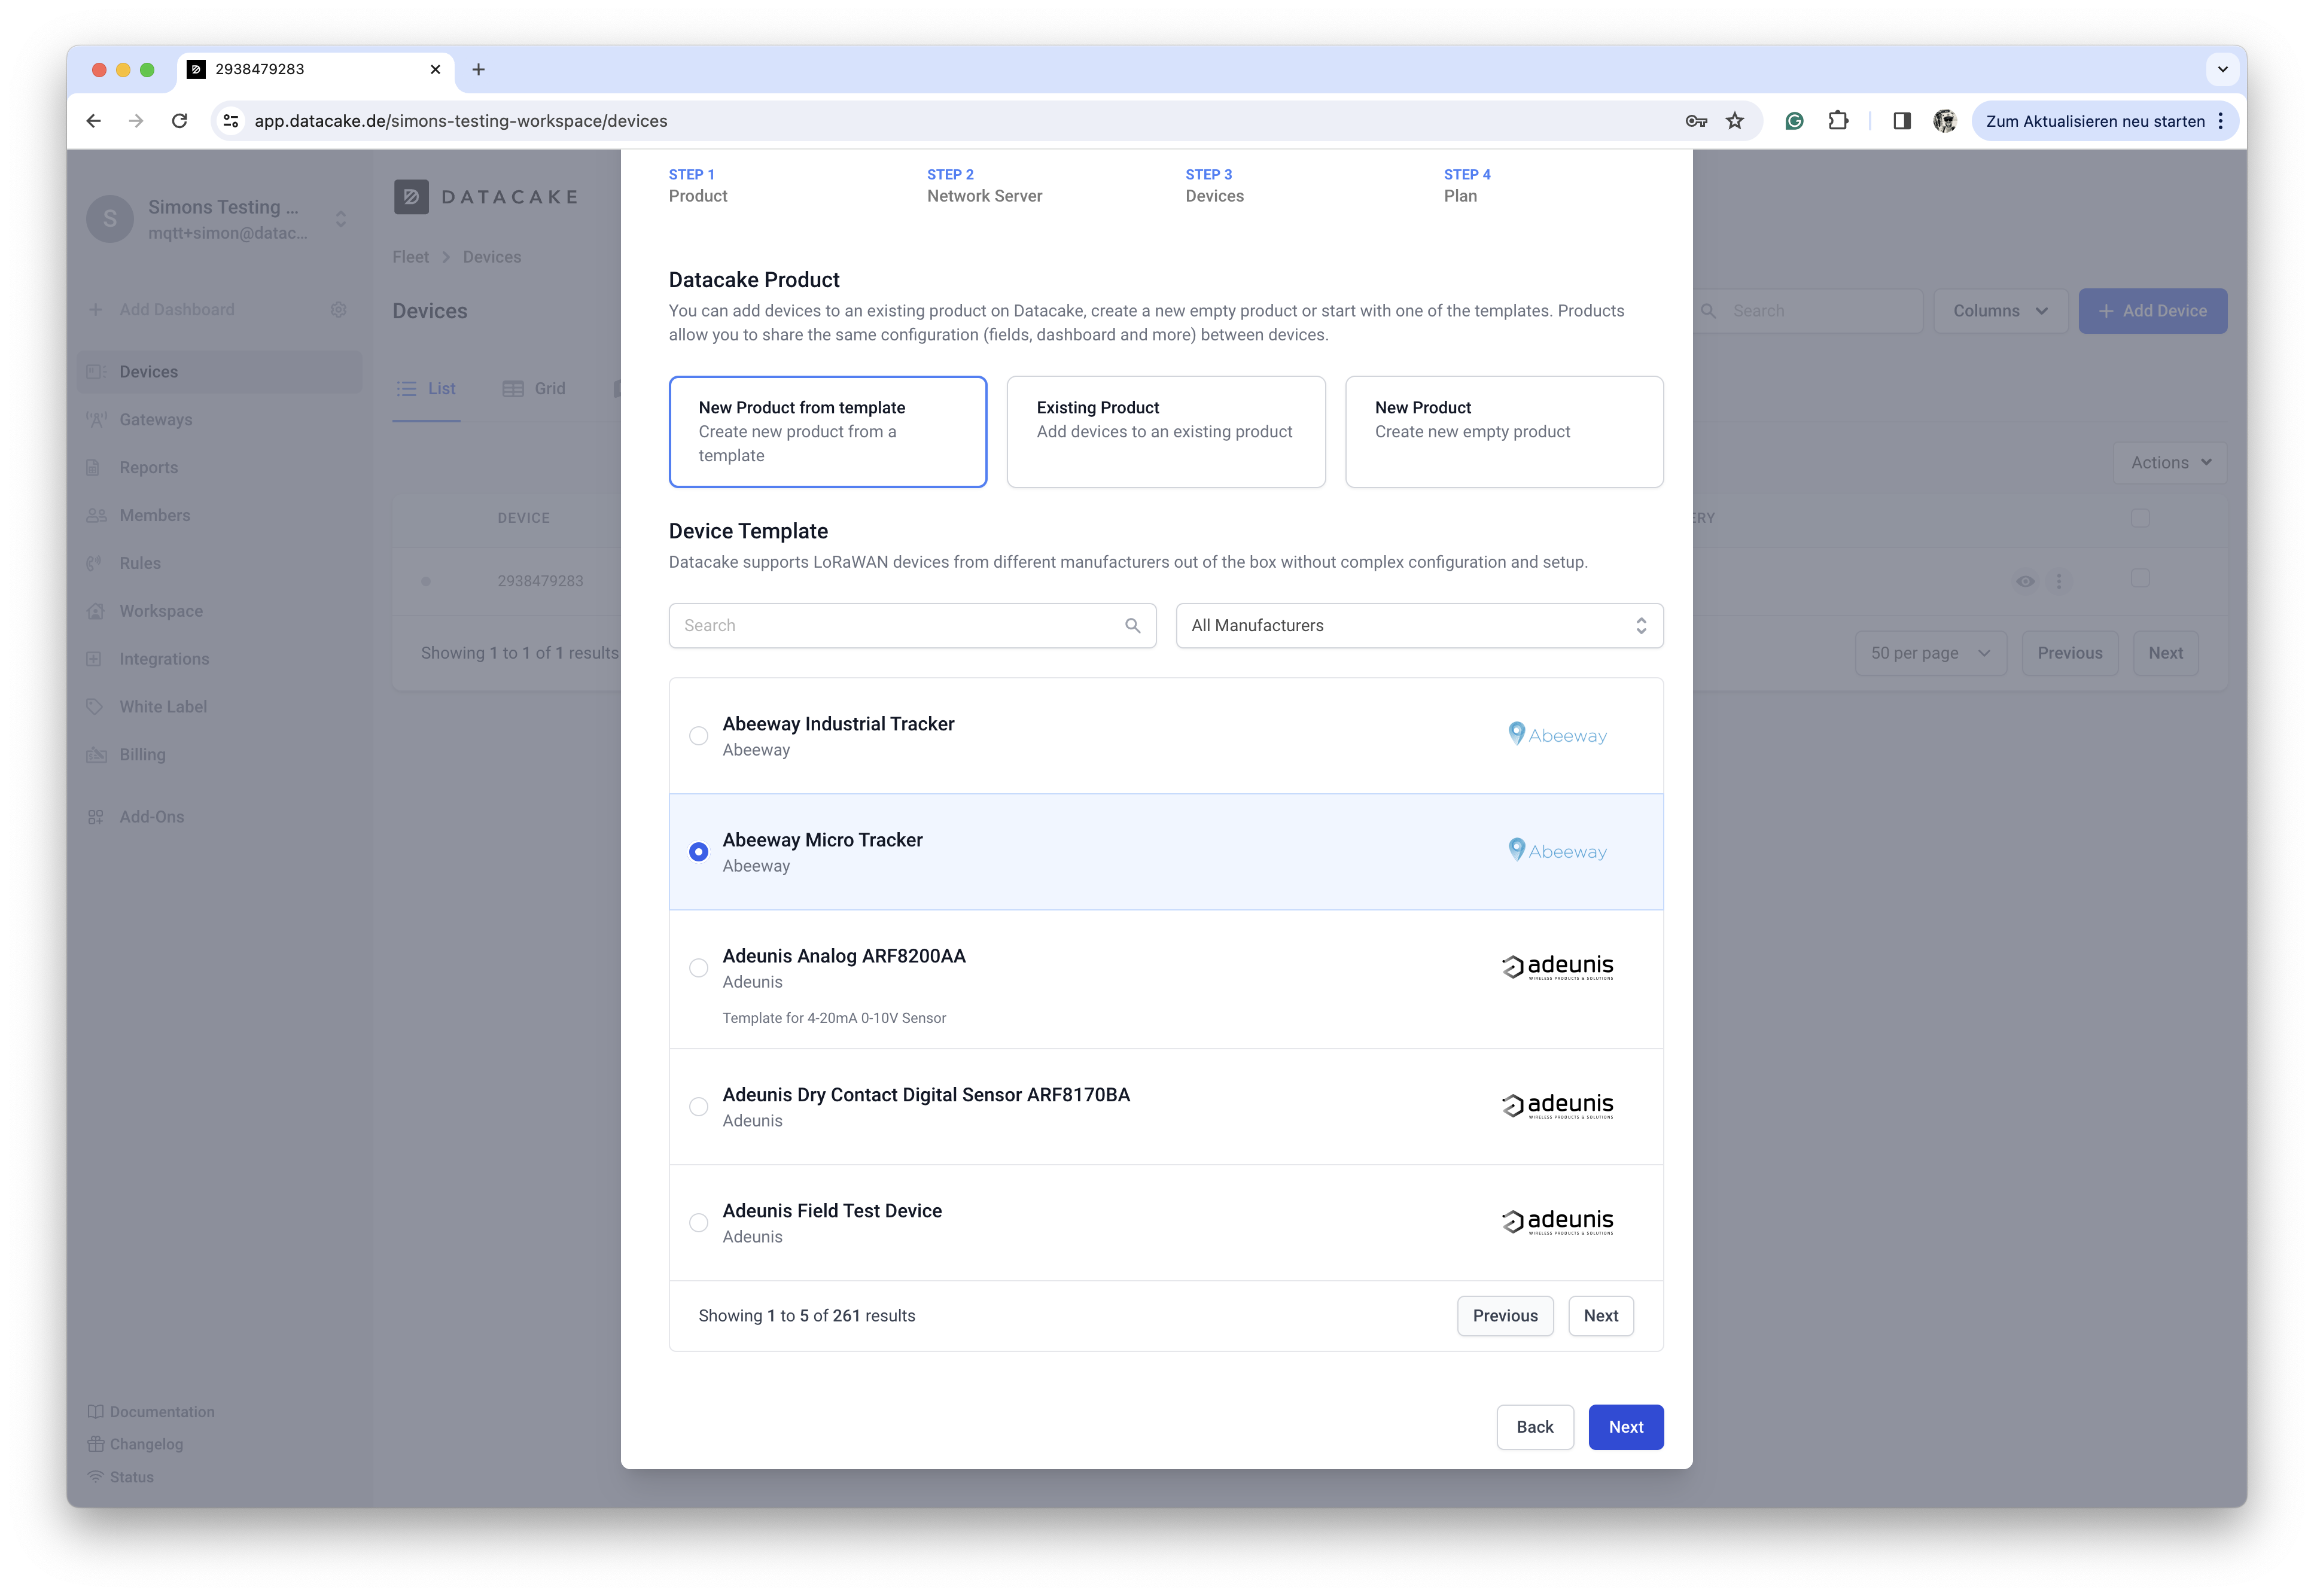The width and height of the screenshot is (2314, 1596).
Task: Go to next page of template results
Action: click(x=1600, y=1316)
